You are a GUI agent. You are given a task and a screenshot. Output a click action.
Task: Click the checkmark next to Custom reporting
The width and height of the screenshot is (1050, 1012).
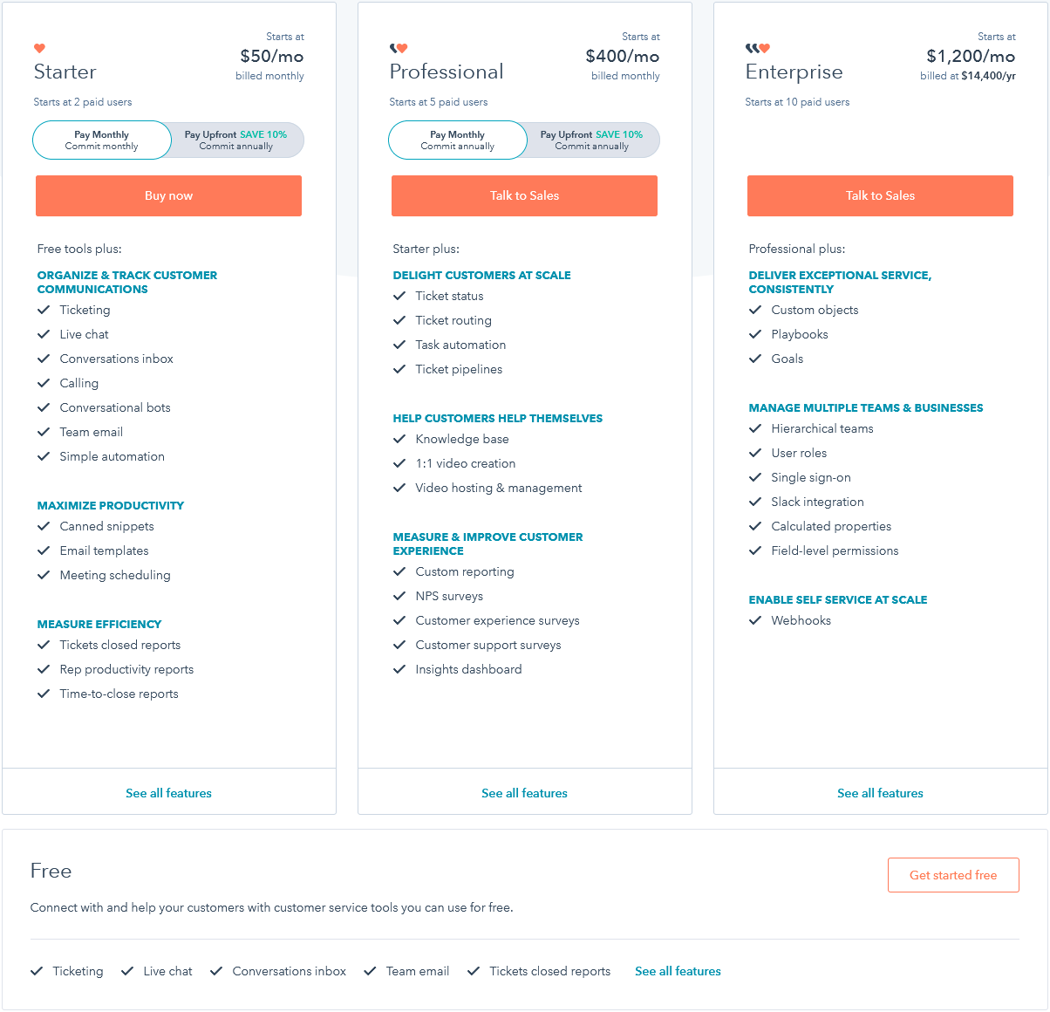click(399, 571)
